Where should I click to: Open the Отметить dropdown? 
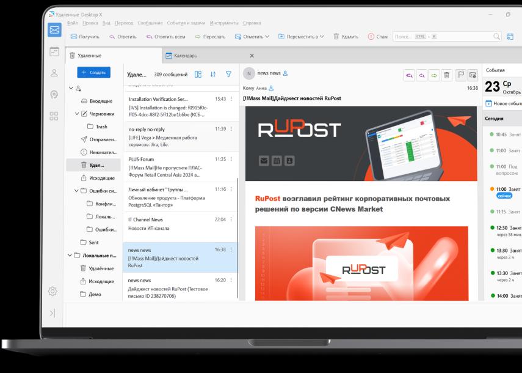(x=252, y=37)
